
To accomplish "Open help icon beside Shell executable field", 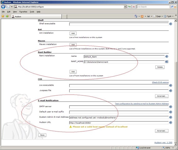I will coord(171,24).
